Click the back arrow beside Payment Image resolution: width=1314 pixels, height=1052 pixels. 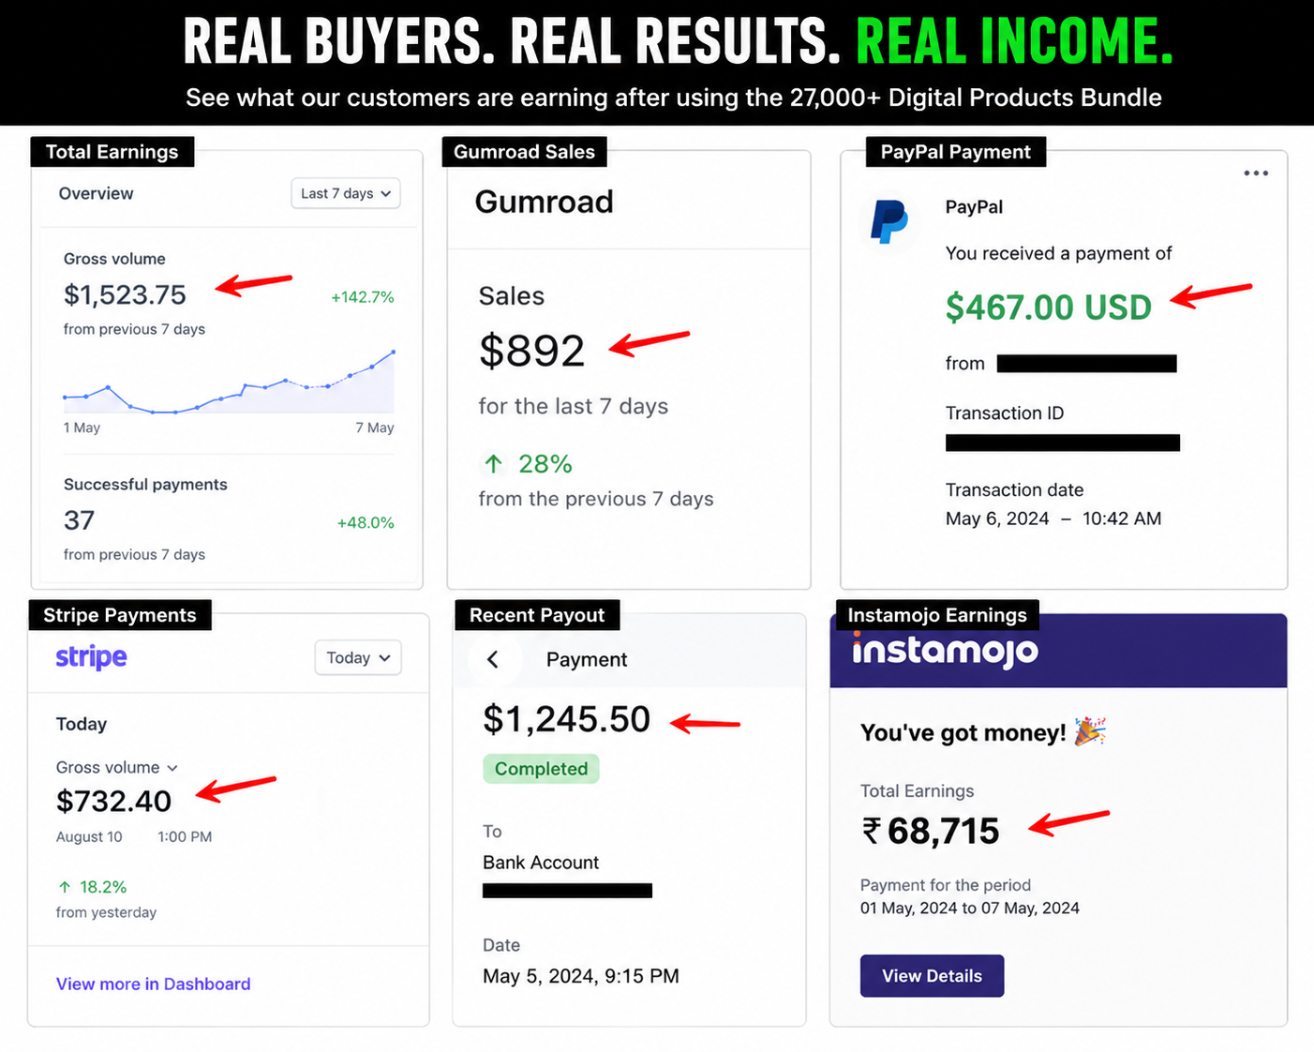pos(493,659)
